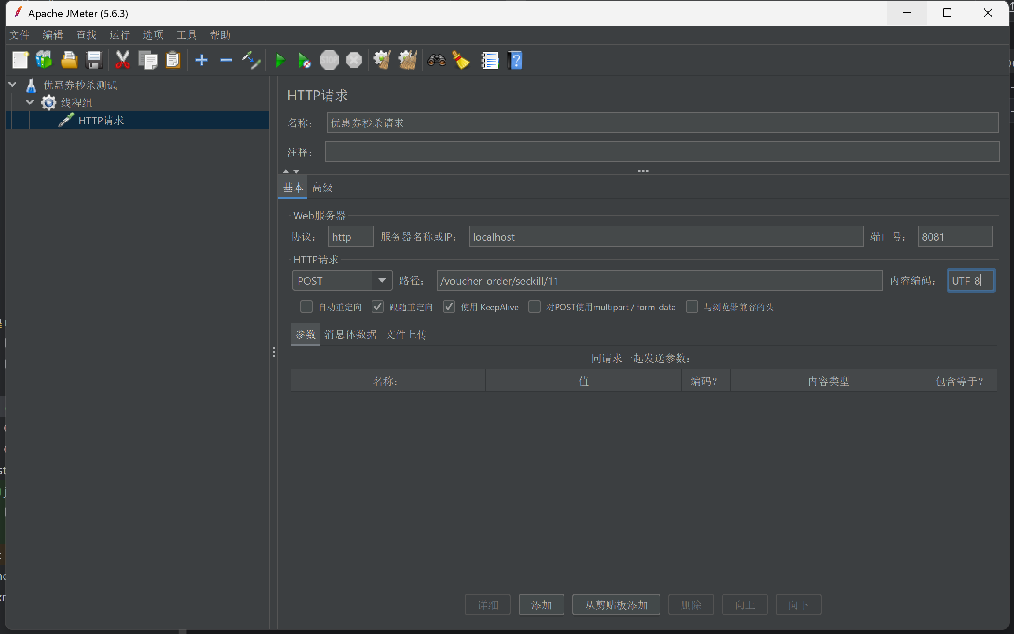Collapse the 线程组 tree node
The image size is (1014, 634).
tap(30, 102)
